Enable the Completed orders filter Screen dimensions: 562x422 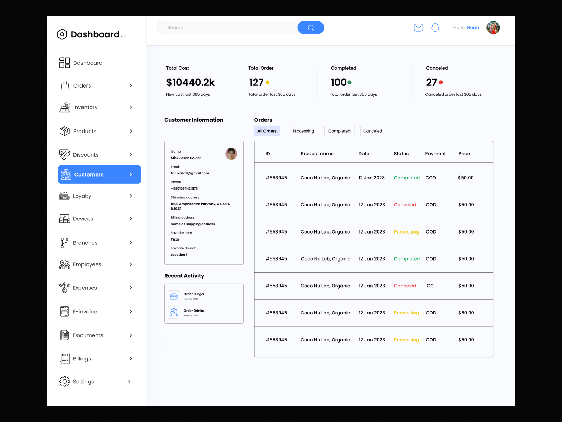(x=339, y=131)
